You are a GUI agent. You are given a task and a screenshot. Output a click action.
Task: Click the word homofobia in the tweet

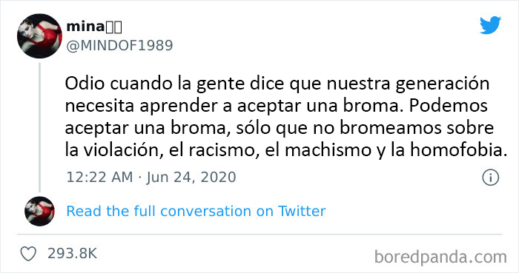[x=458, y=150]
